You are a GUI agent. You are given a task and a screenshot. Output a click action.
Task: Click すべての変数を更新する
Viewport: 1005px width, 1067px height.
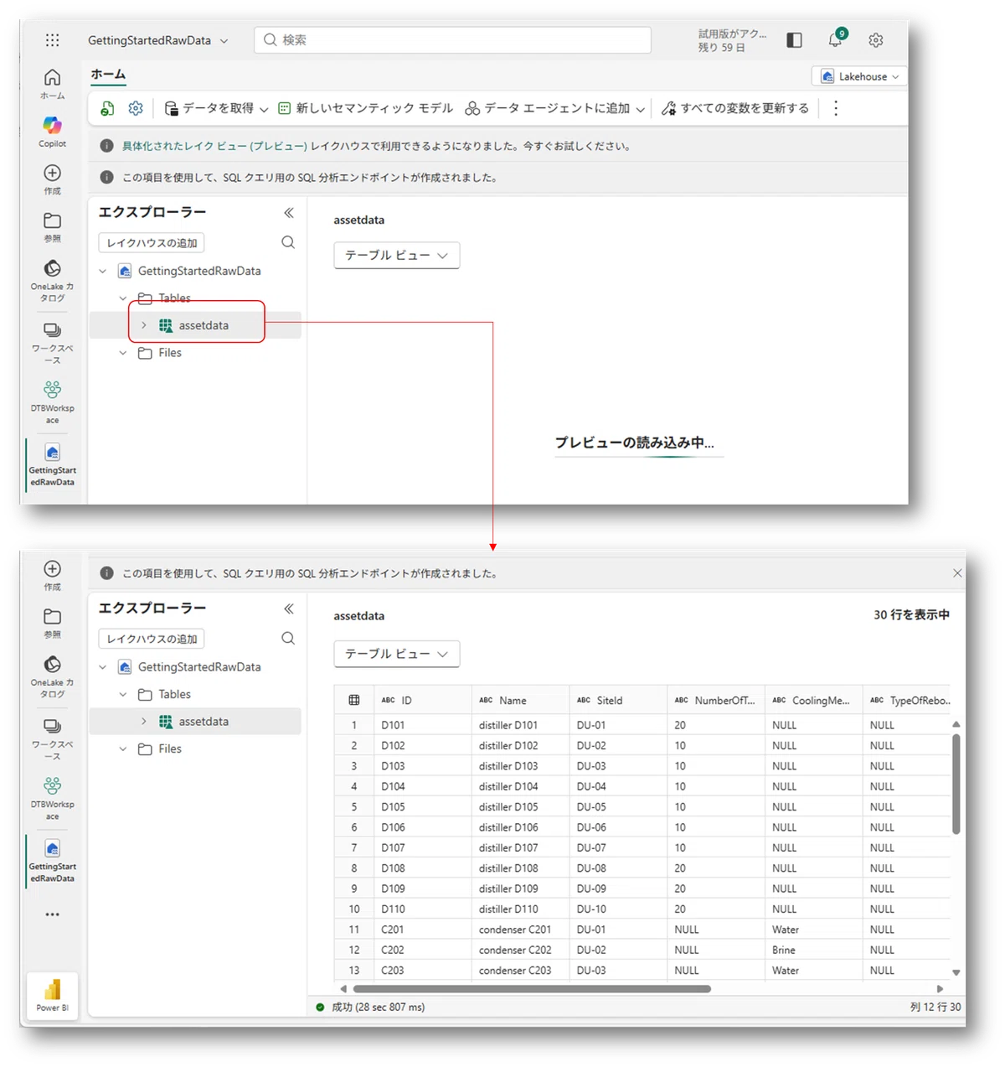coord(735,108)
